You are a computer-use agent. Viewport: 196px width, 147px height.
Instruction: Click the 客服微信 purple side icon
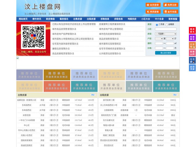[x=192, y=38]
